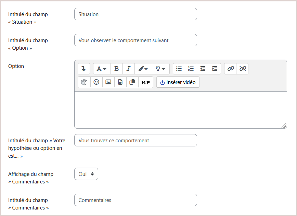Open the manage files copy icon

pyautogui.click(x=132, y=82)
